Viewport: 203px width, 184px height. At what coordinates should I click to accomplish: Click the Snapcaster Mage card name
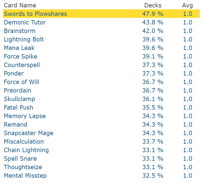point(29,133)
